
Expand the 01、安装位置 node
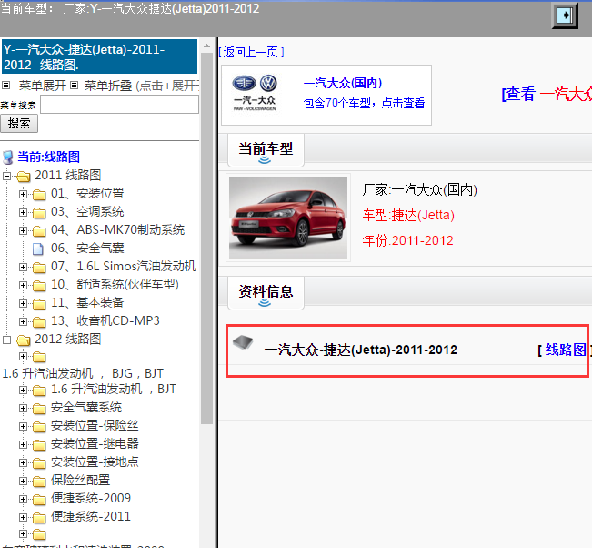point(23,194)
